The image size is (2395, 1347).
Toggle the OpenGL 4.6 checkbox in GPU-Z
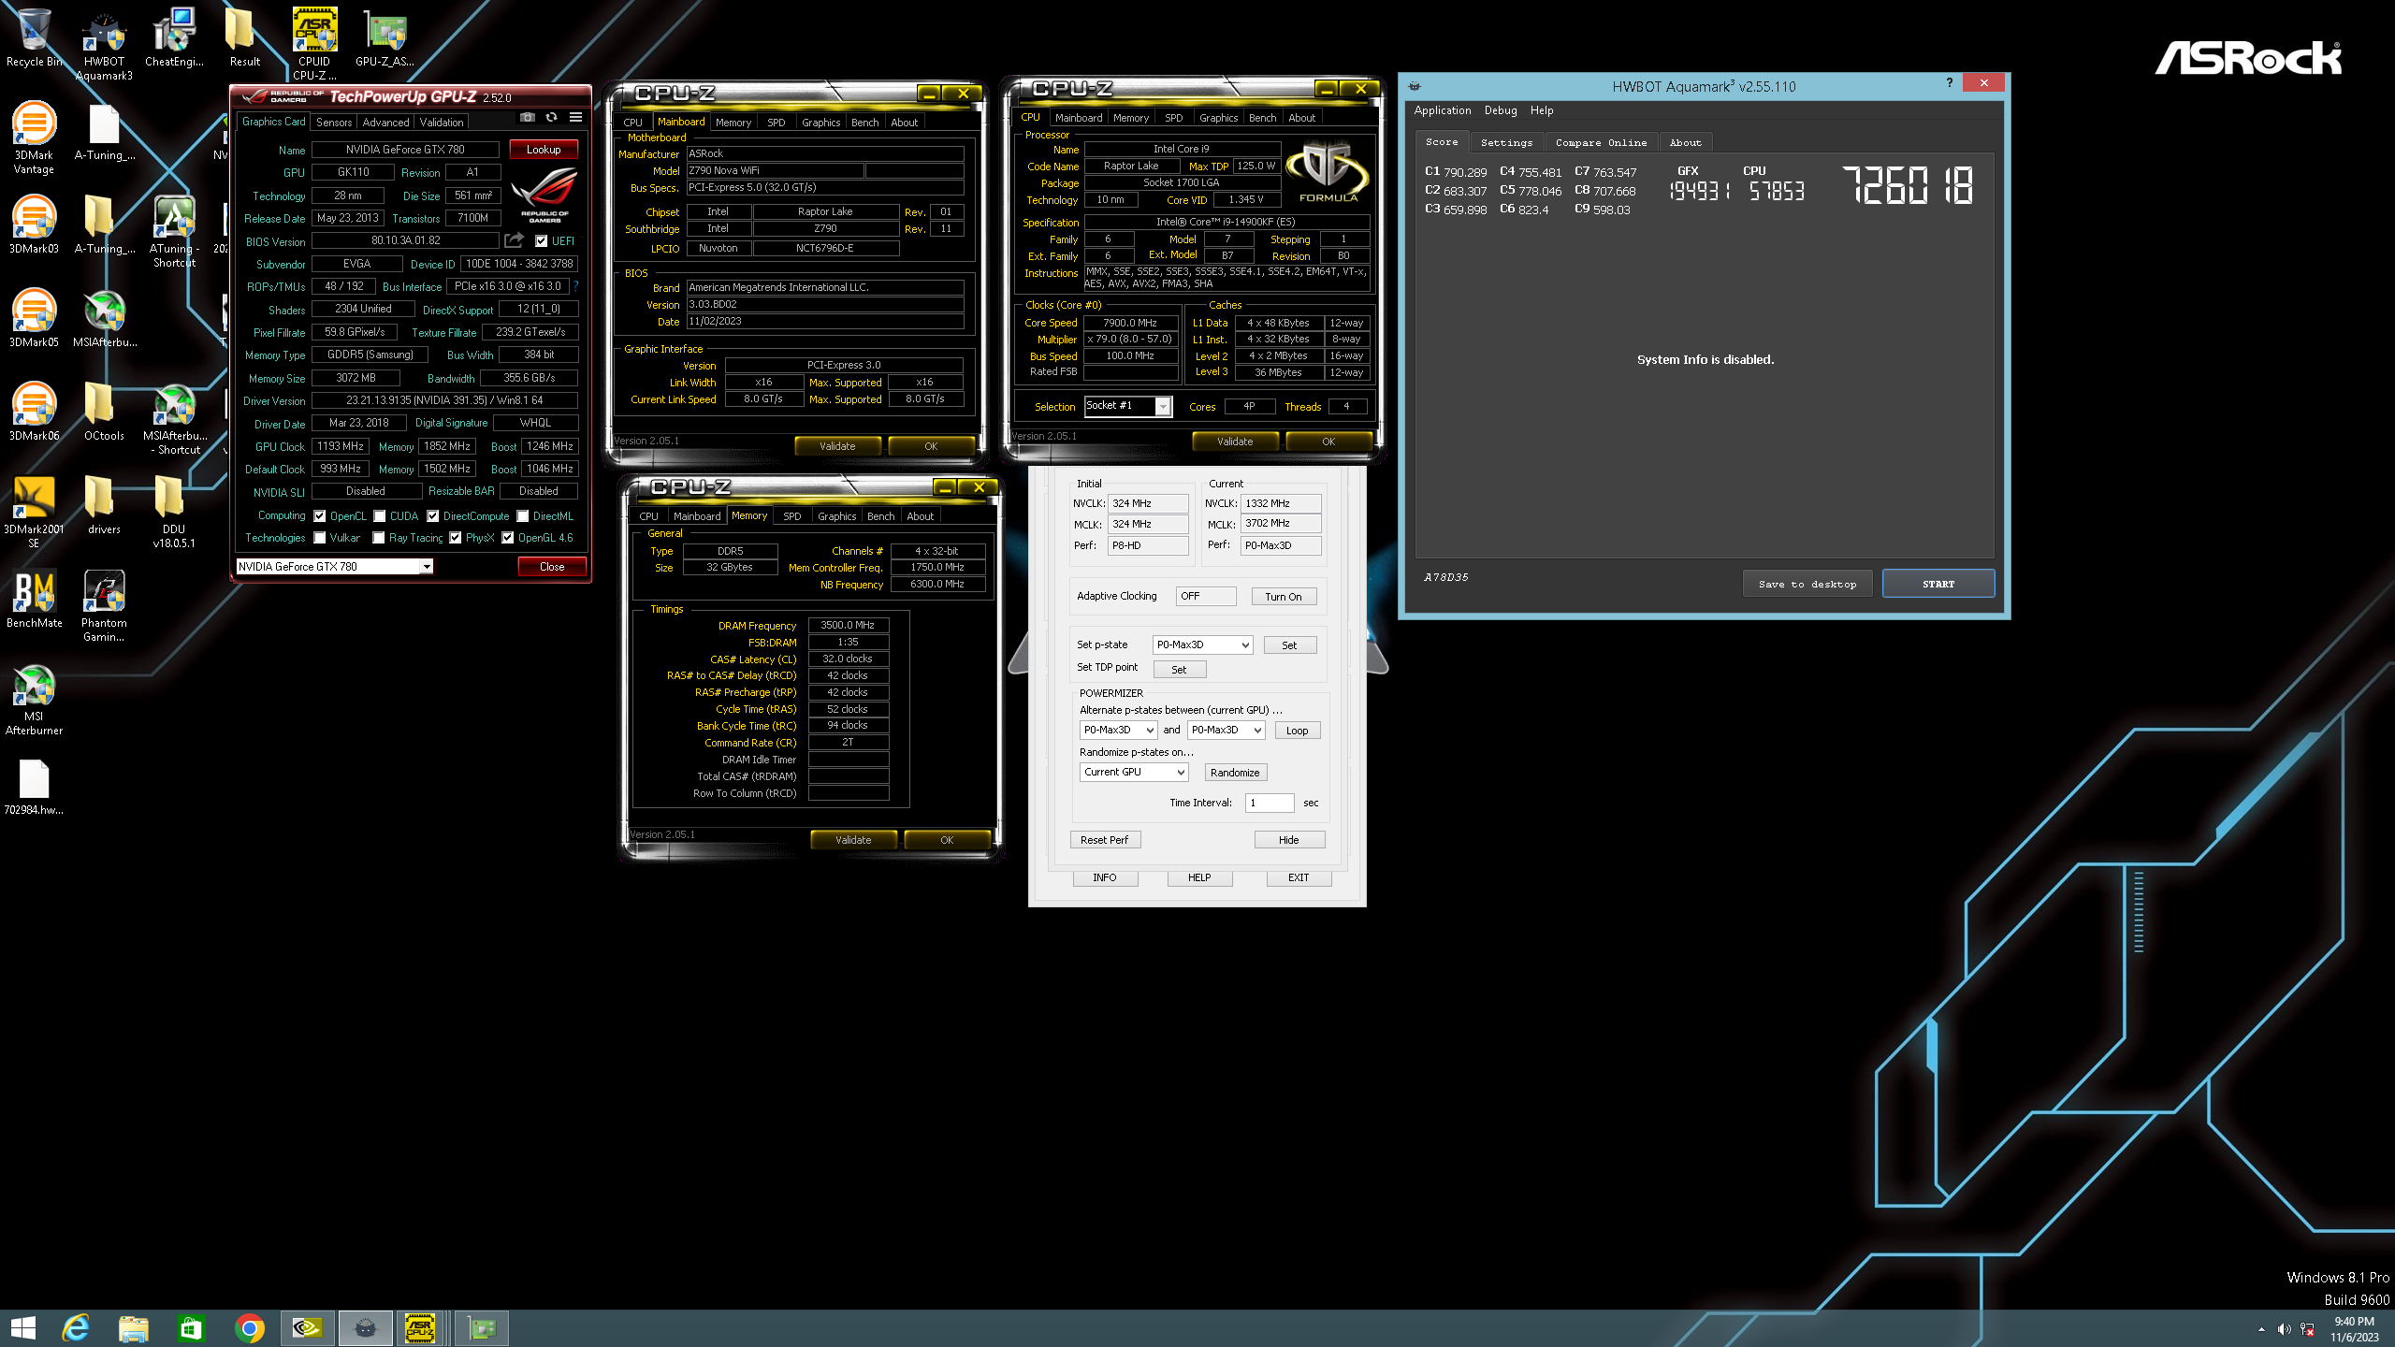[508, 538]
